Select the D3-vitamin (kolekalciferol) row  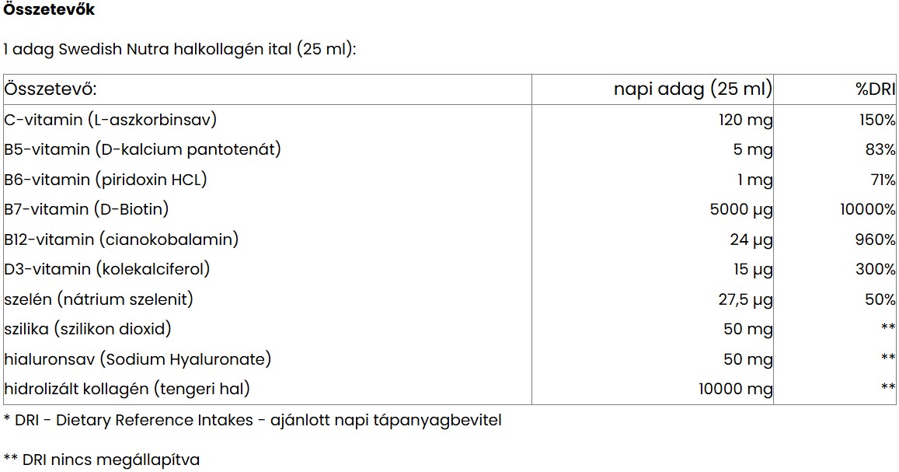coord(107,269)
